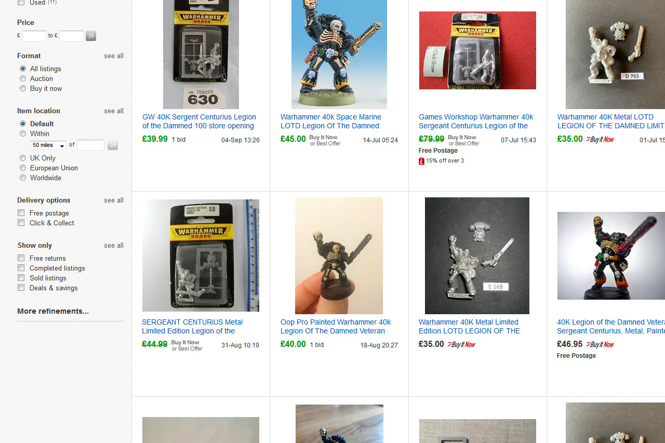Click the price range go arrow button
The height and width of the screenshot is (443, 665).
91,36
